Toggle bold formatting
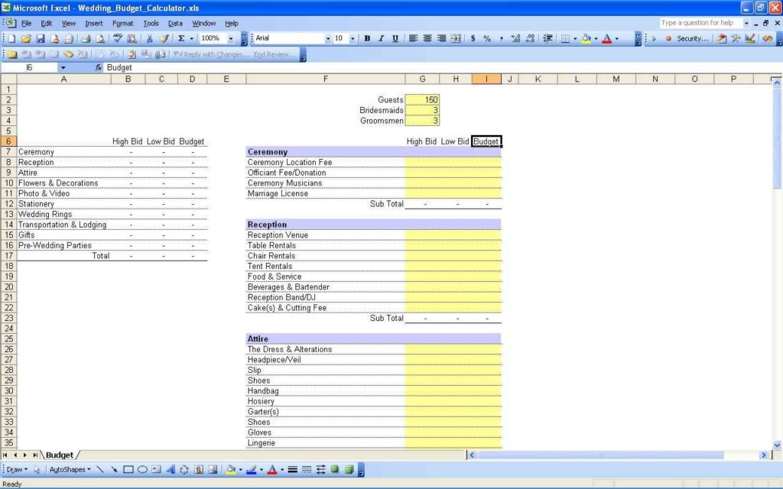783x489 pixels. point(366,38)
